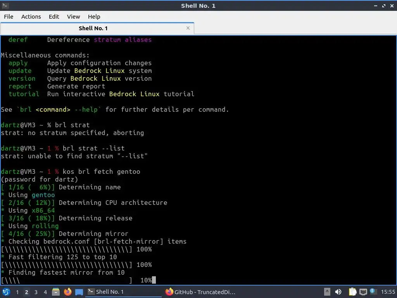The height and width of the screenshot is (298, 397).
Task: Click the '(password for dartz)' line
Action: pyautogui.click(x=40, y=179)
